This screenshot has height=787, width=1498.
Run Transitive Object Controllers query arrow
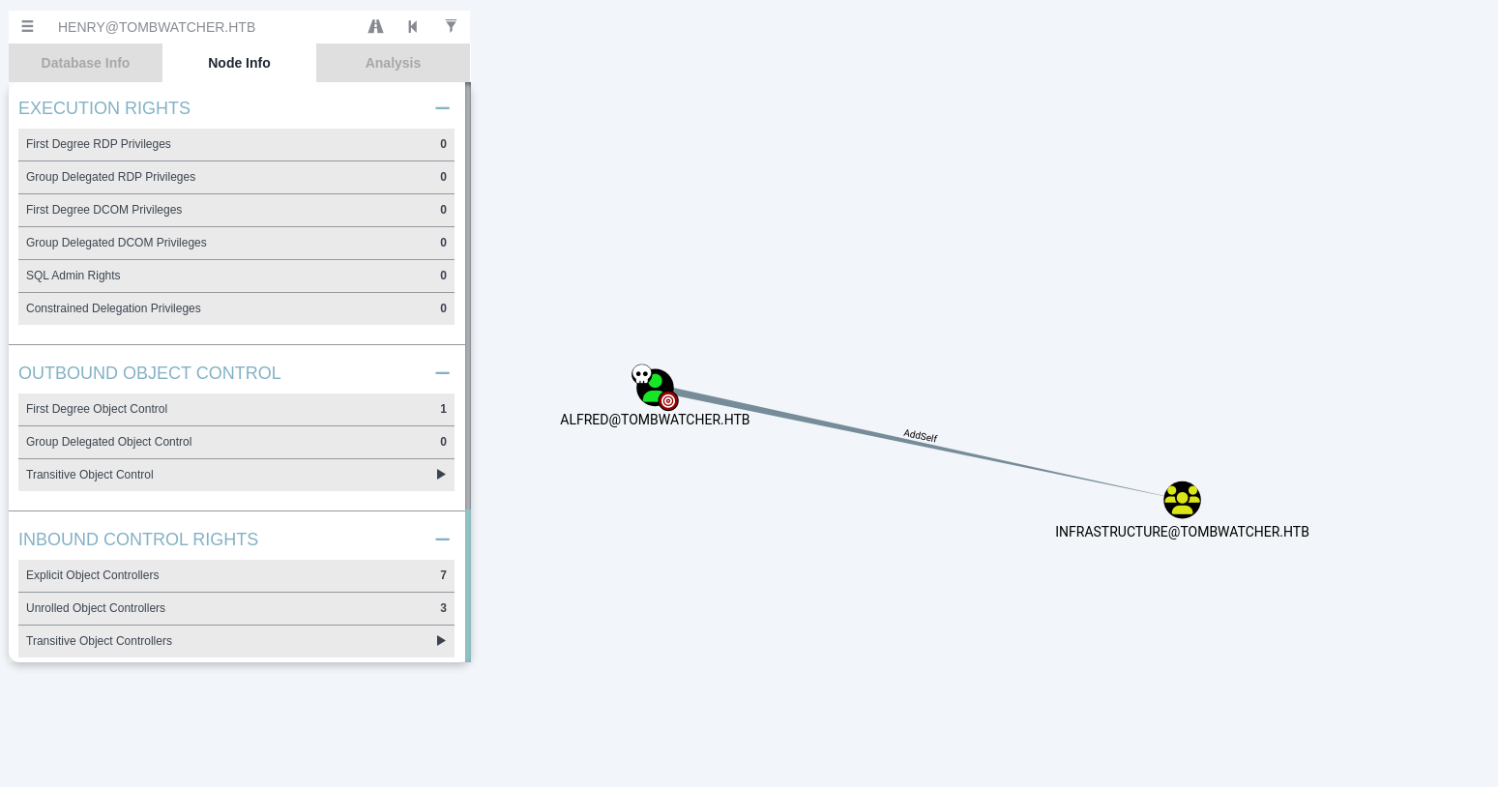441,641
